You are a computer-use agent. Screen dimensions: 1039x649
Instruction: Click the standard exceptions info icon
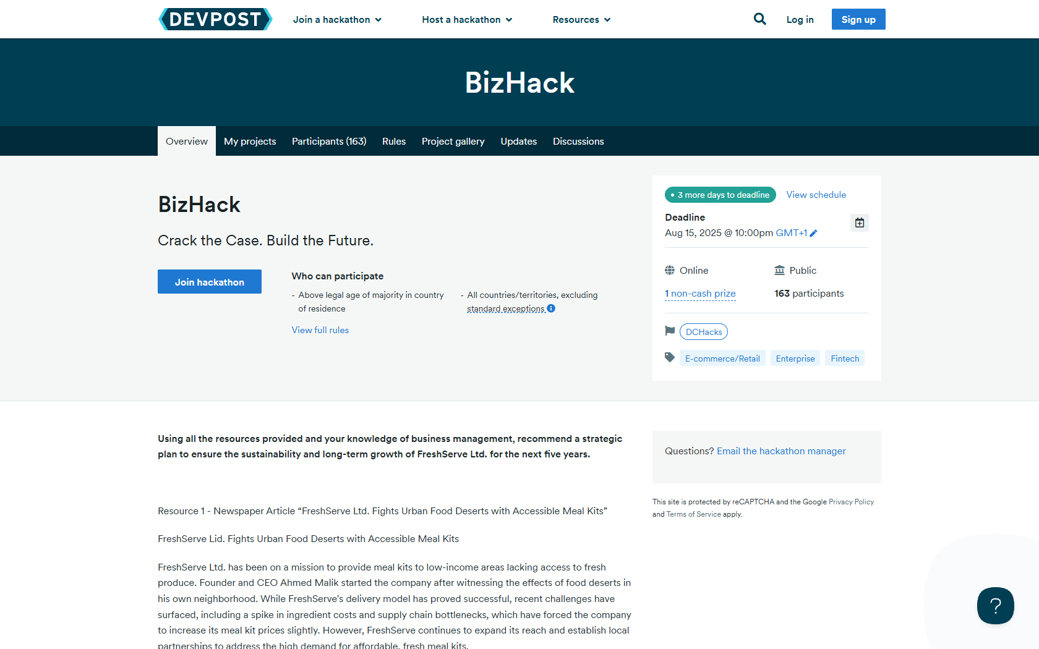tap(551, 308)
